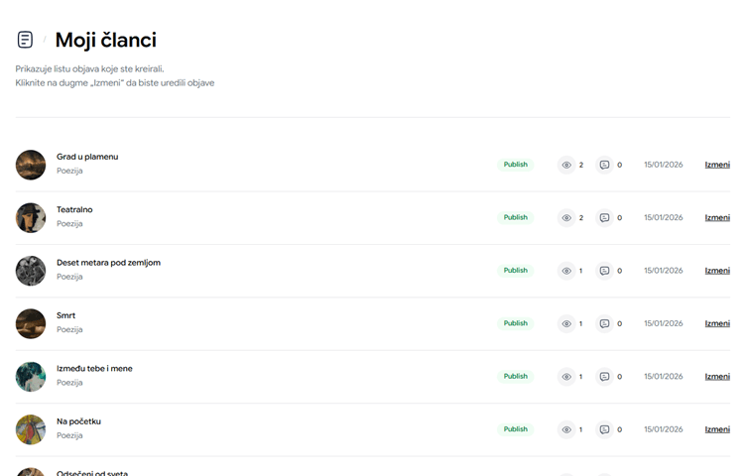Click the Poezija category under Na početku

click(x=69, y=435)
